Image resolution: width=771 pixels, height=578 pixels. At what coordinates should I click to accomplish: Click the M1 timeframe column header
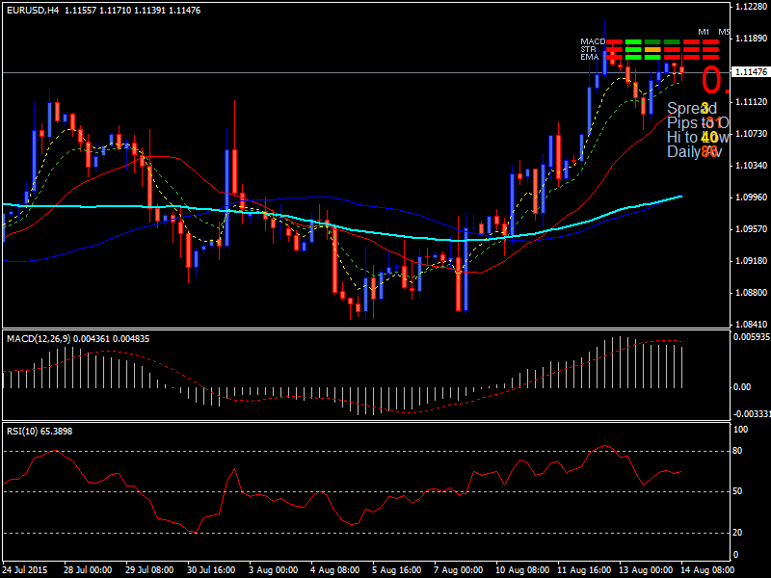(705, 32)
